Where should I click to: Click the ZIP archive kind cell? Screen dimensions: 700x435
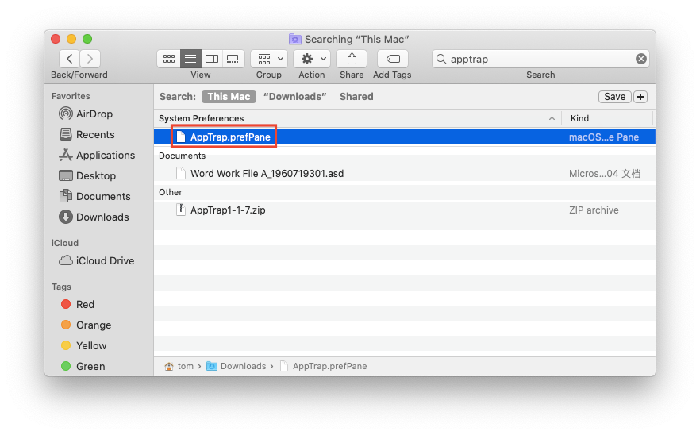click(x=594, y=210)
